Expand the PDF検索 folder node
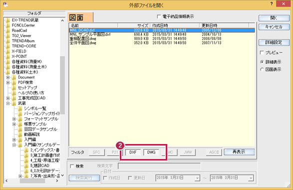The image size is (293, 190). (x=8, y=82)
